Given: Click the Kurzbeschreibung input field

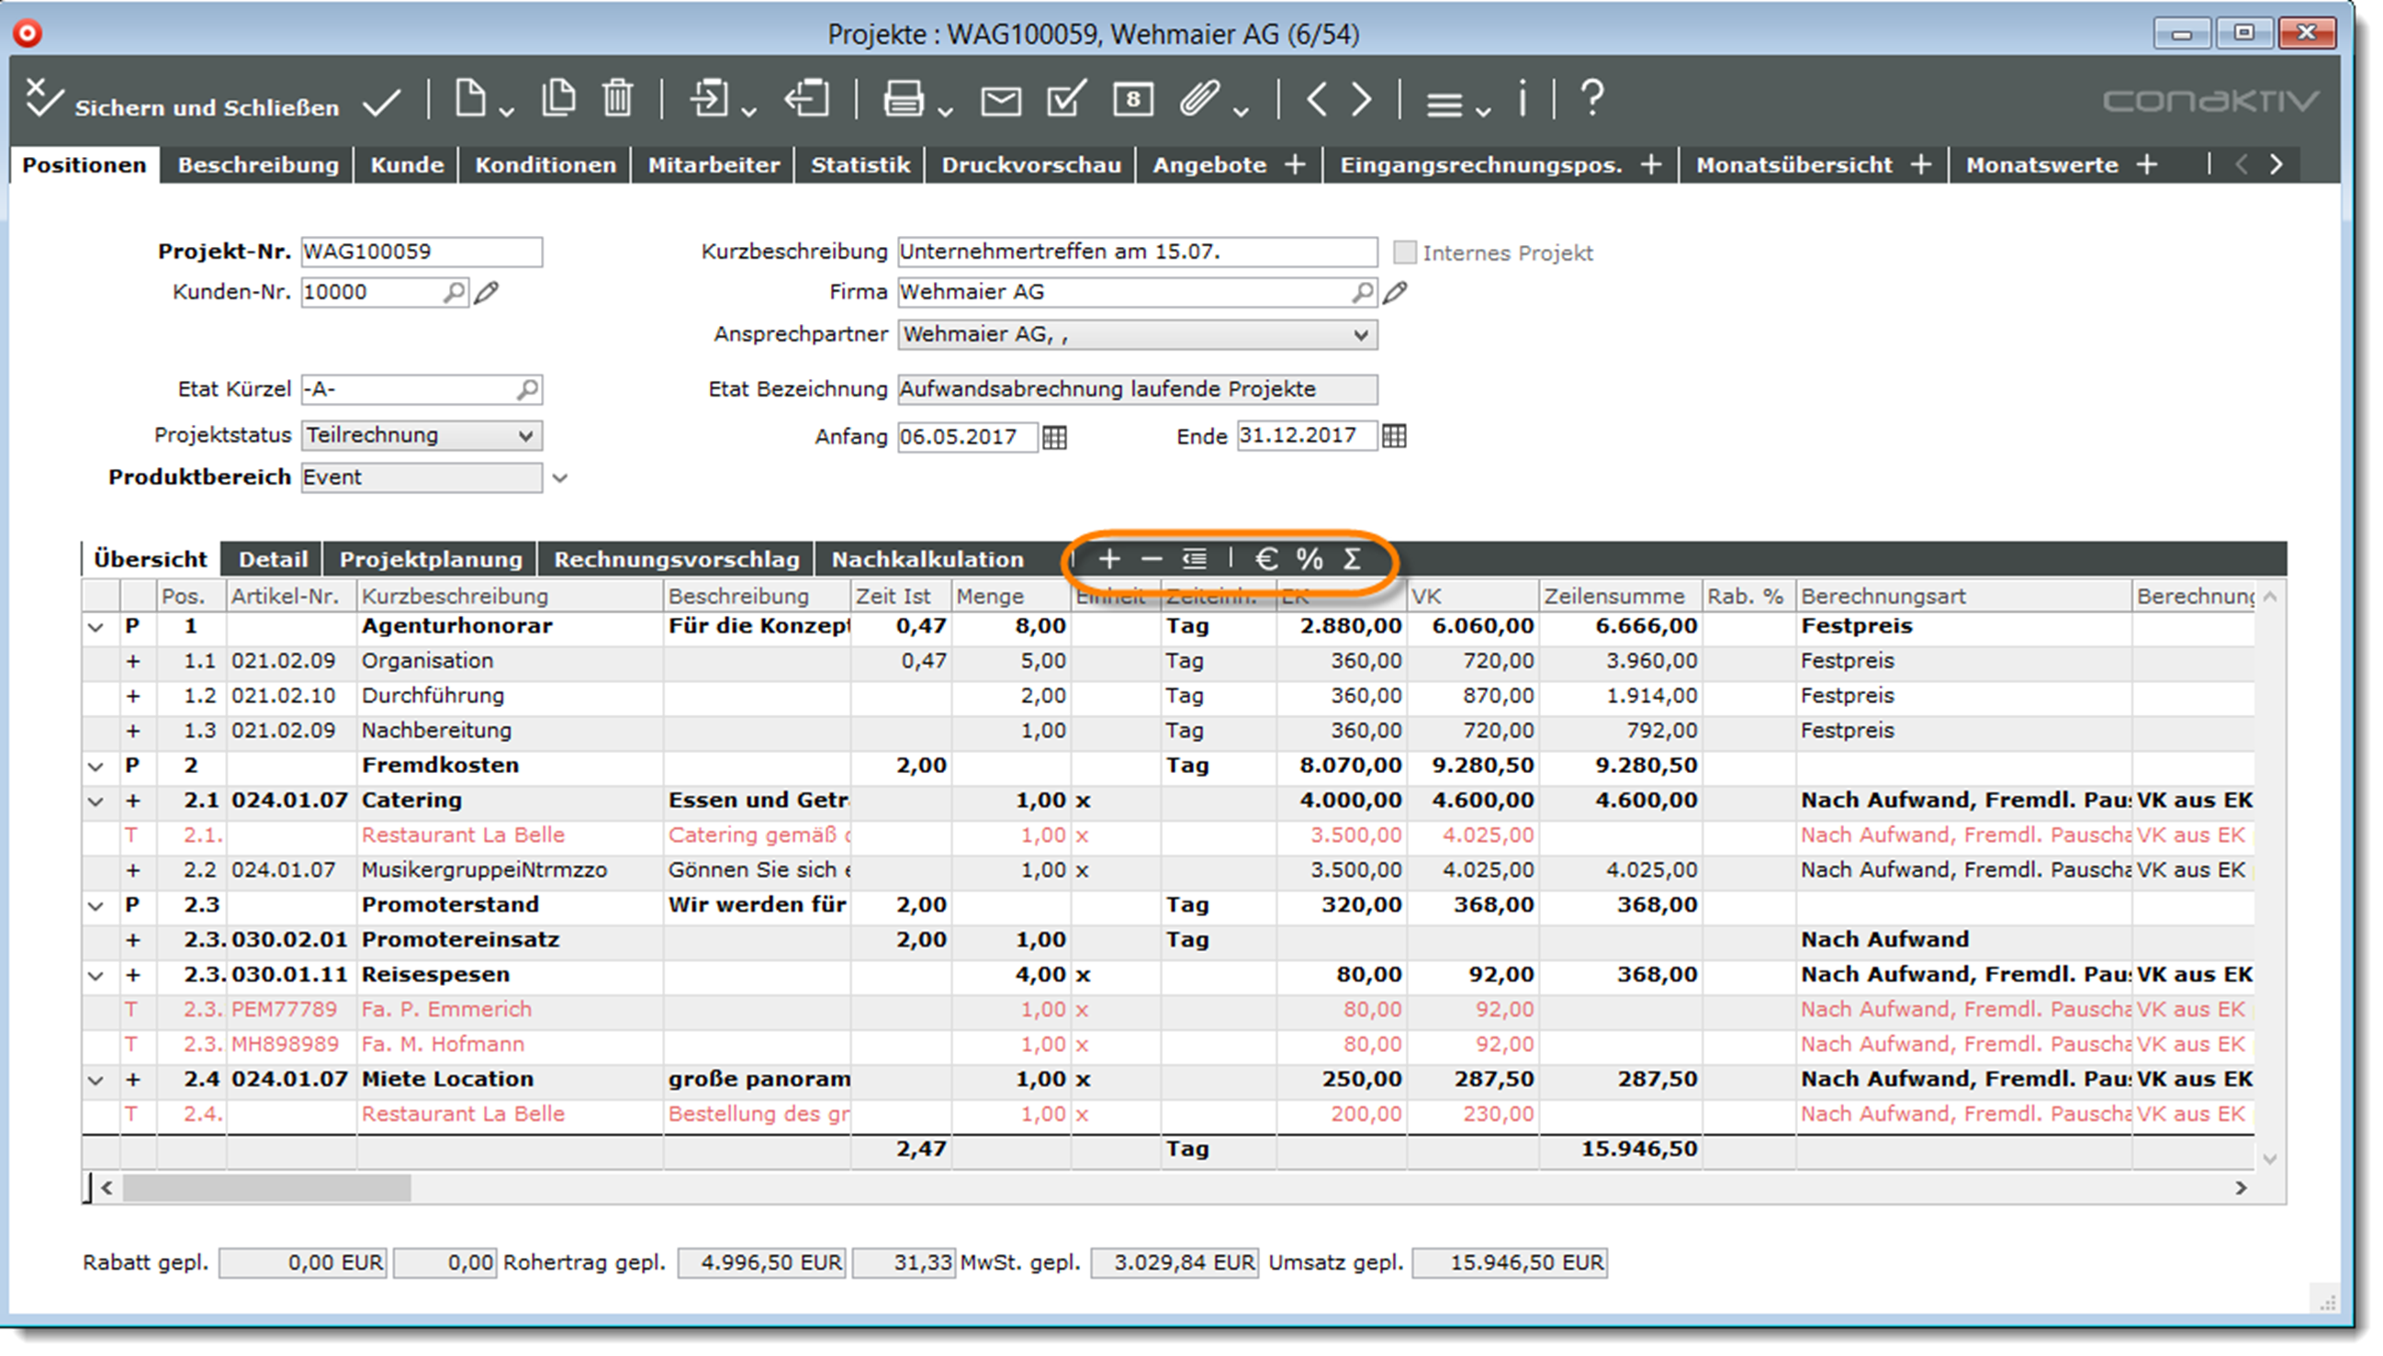Looking at the screenshot, I should point(1136,252).
